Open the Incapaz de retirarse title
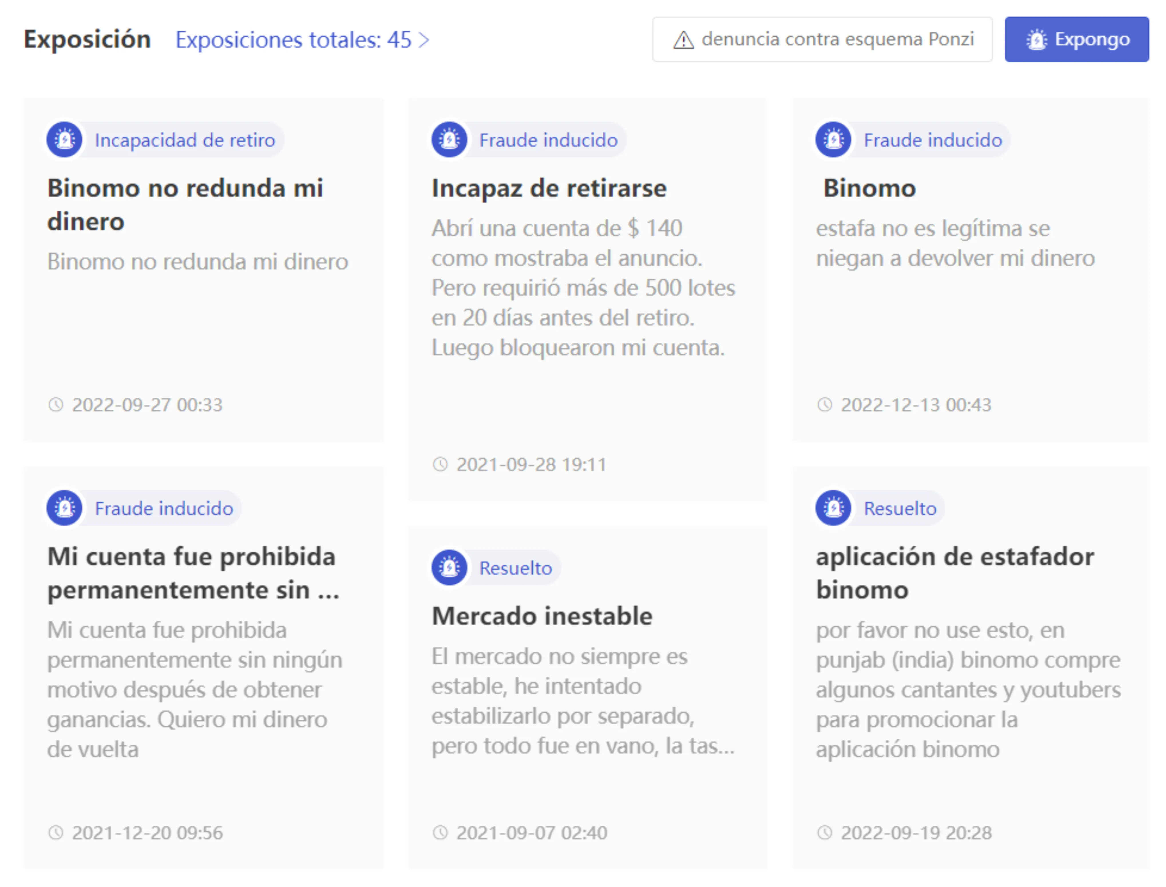The image size is (1166, 887). click(549, 189)
